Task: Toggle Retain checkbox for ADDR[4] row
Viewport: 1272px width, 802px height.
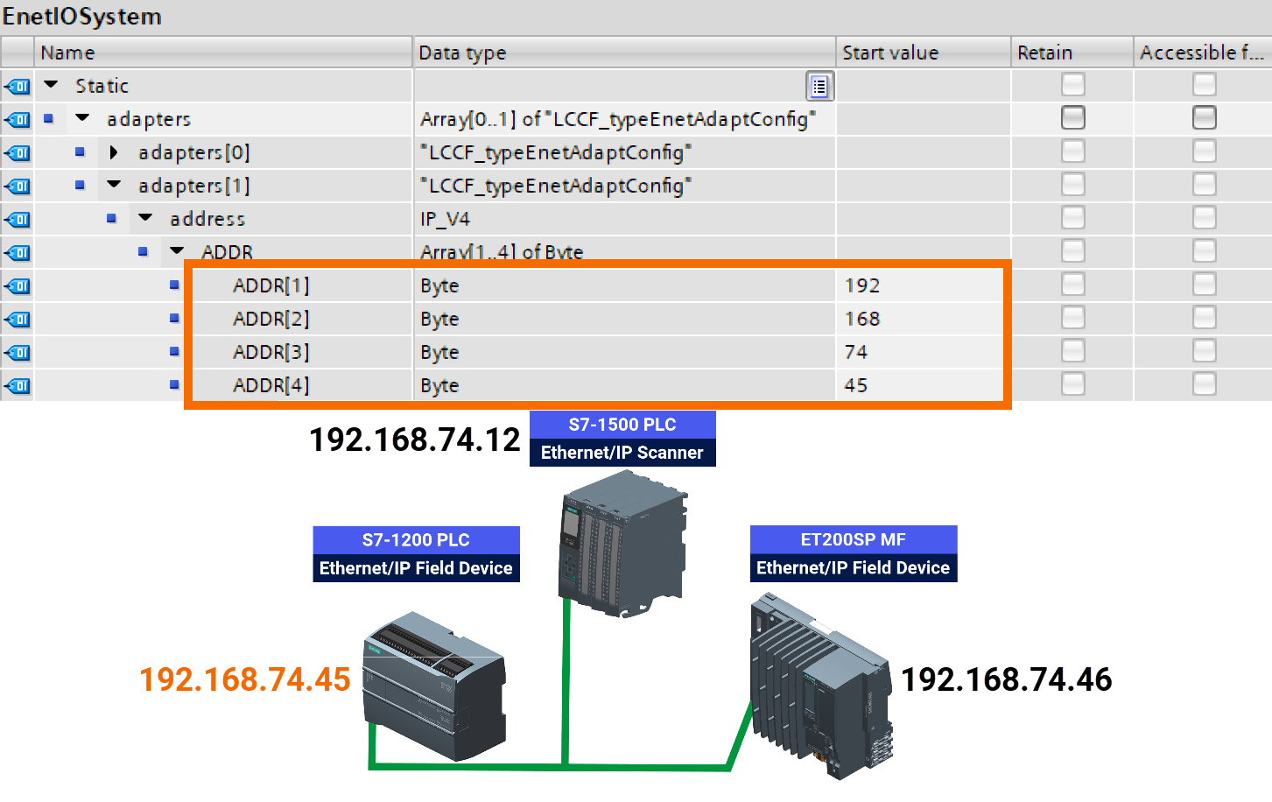Action: click(x=1072, y=383)
